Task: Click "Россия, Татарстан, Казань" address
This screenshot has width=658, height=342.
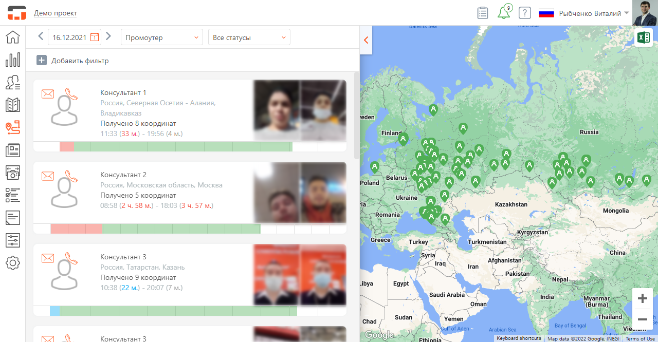Action: pos(142,267)
